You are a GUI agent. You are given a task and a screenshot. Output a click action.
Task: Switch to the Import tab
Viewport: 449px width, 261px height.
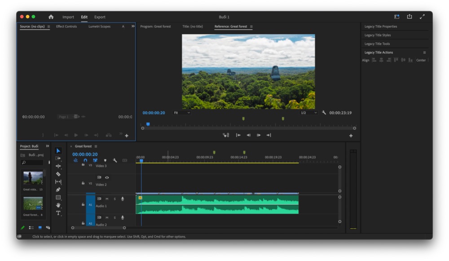point(68,17)
